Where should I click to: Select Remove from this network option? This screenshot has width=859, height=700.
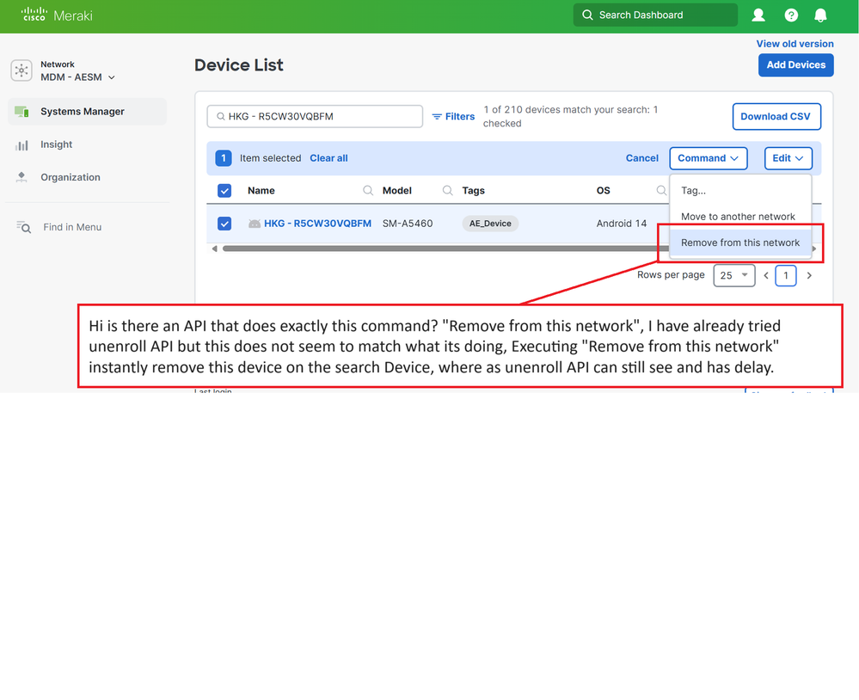click(x=739, y=243)
